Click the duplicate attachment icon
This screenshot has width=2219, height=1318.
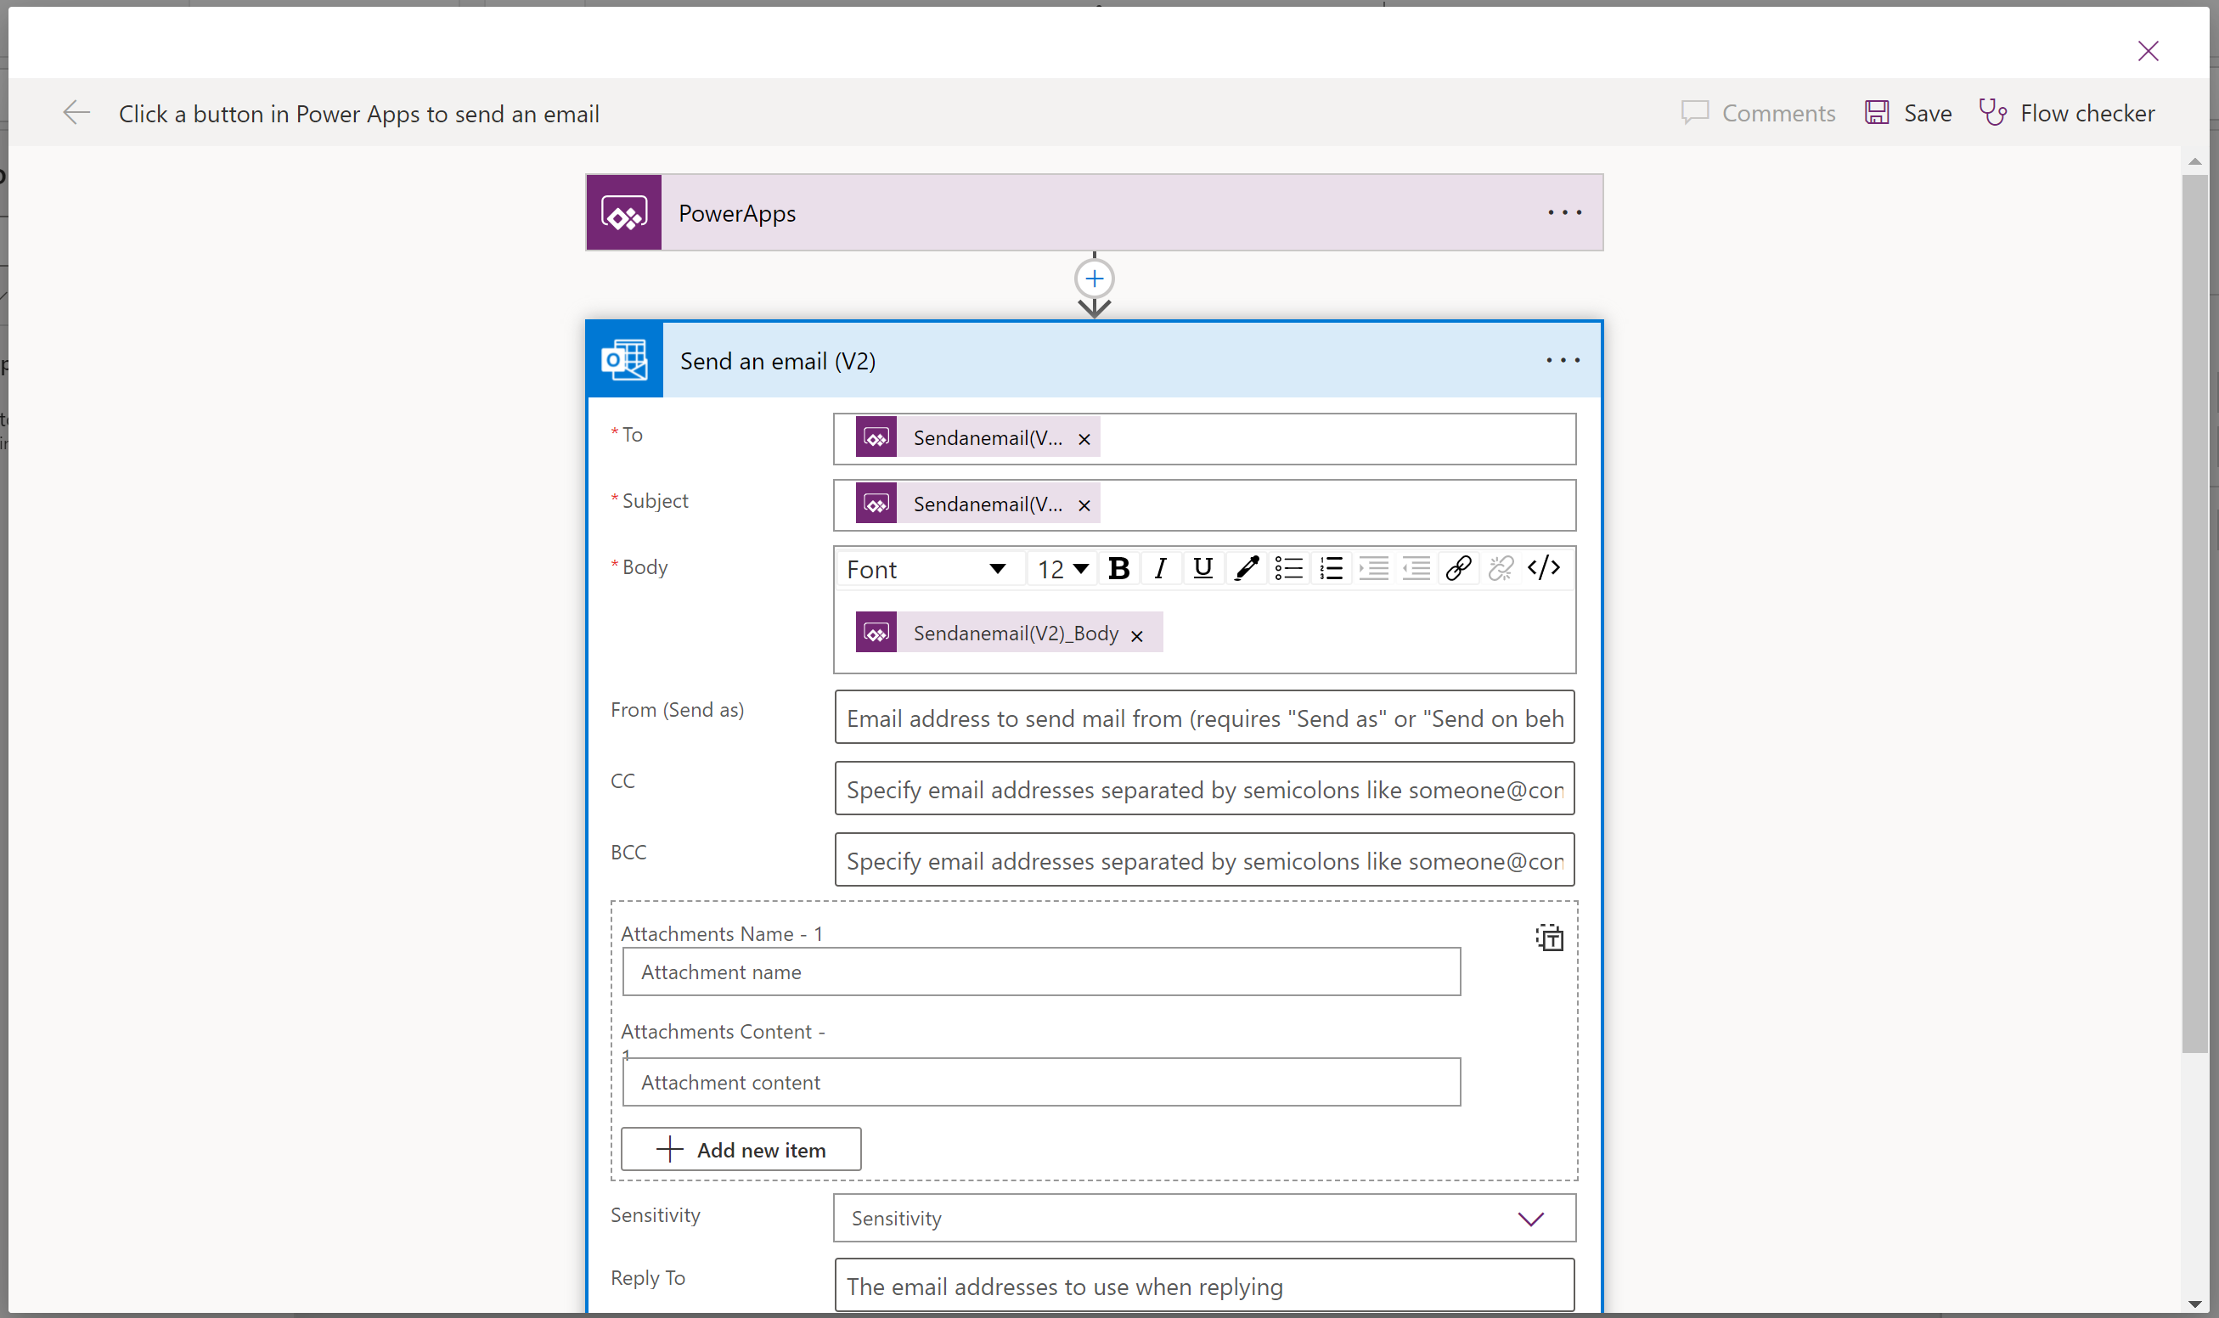[x=1548, y=937]
